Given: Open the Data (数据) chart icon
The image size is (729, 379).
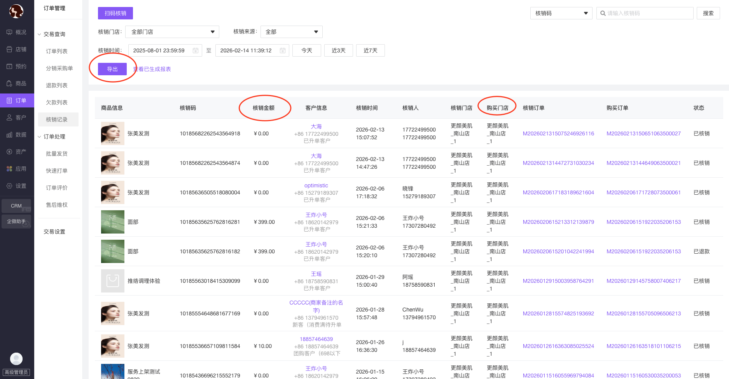Looking at the screenshot, I should click(x=9, y=135).
